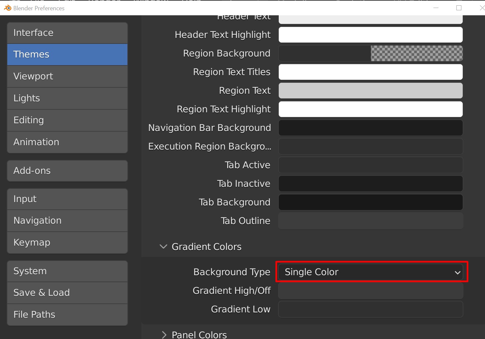Viewport: 485px width, 339px height.
Task: Switch to Navigation preferences
Action: pos(67,221)
